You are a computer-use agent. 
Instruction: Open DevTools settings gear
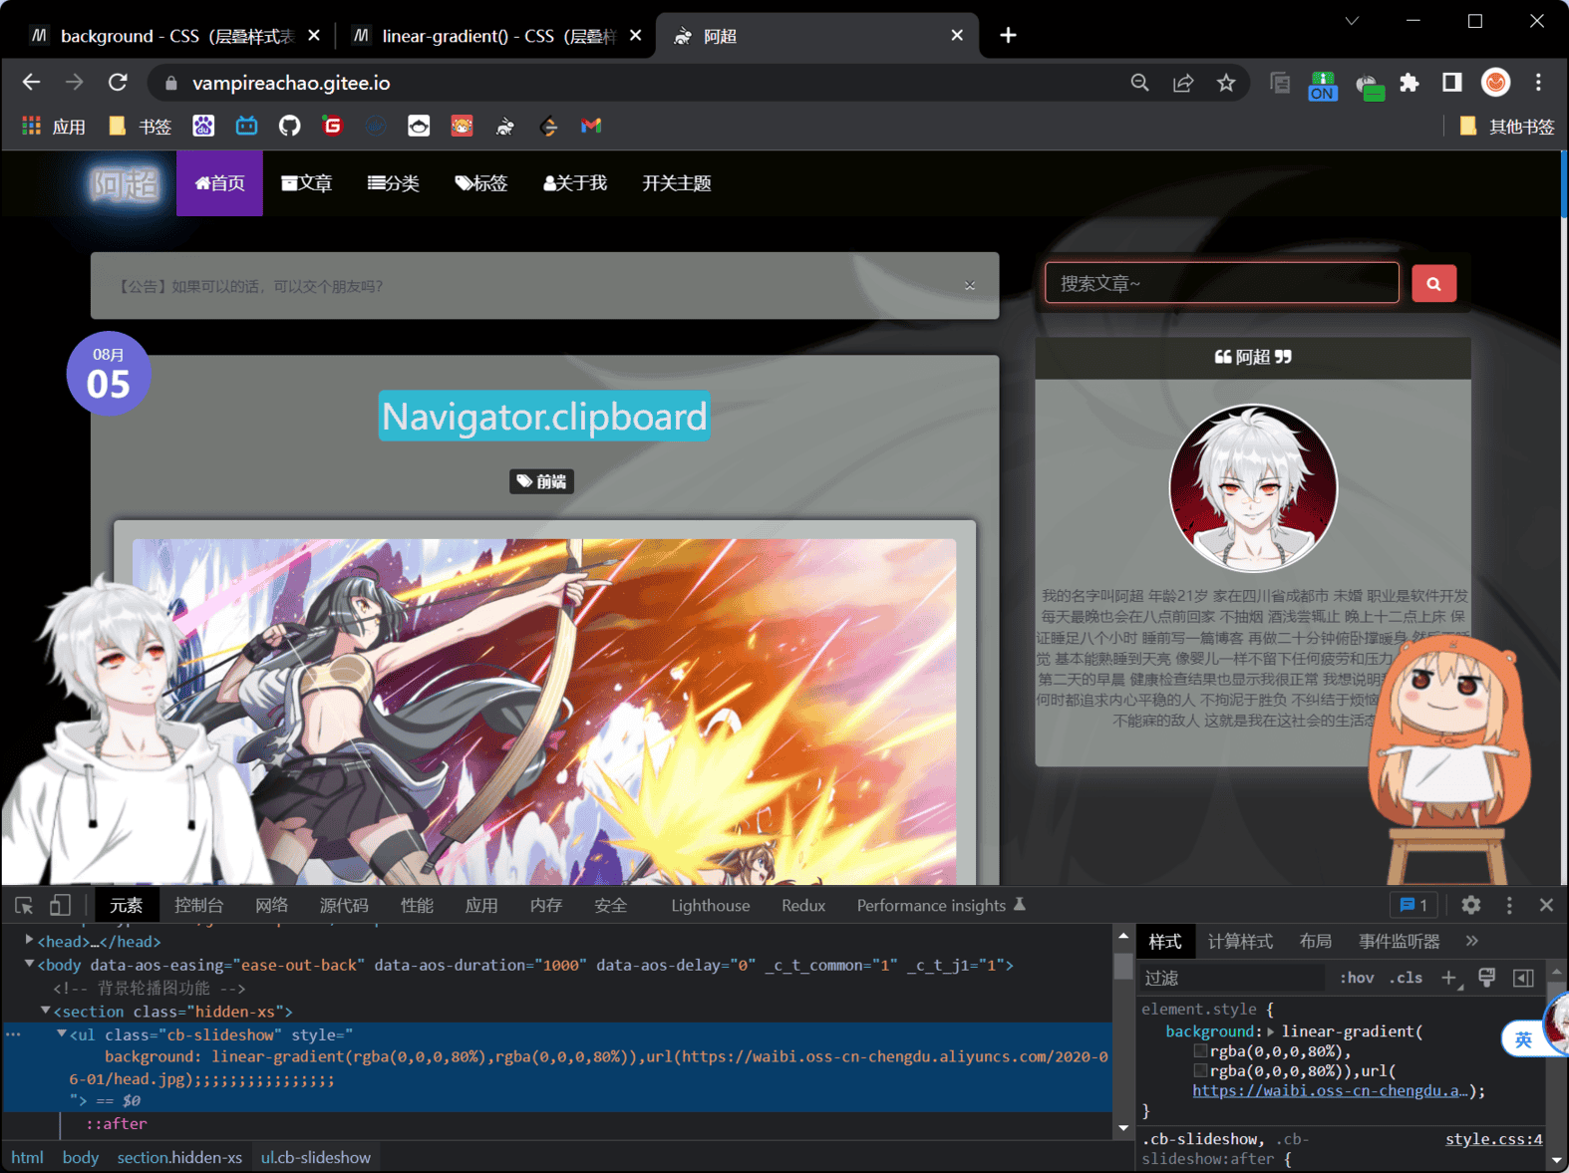1470,905
